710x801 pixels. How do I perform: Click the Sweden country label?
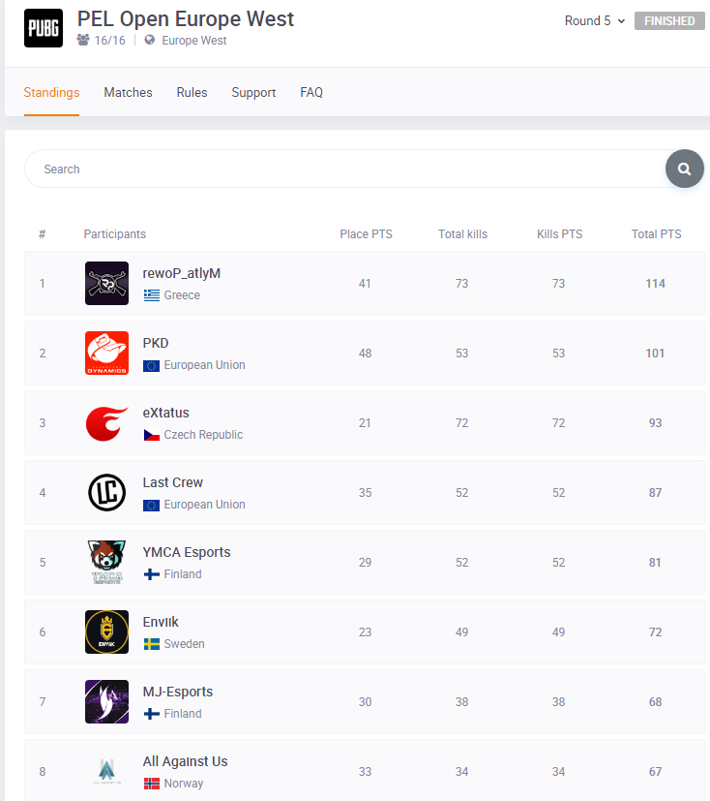(x=184, y=644)
